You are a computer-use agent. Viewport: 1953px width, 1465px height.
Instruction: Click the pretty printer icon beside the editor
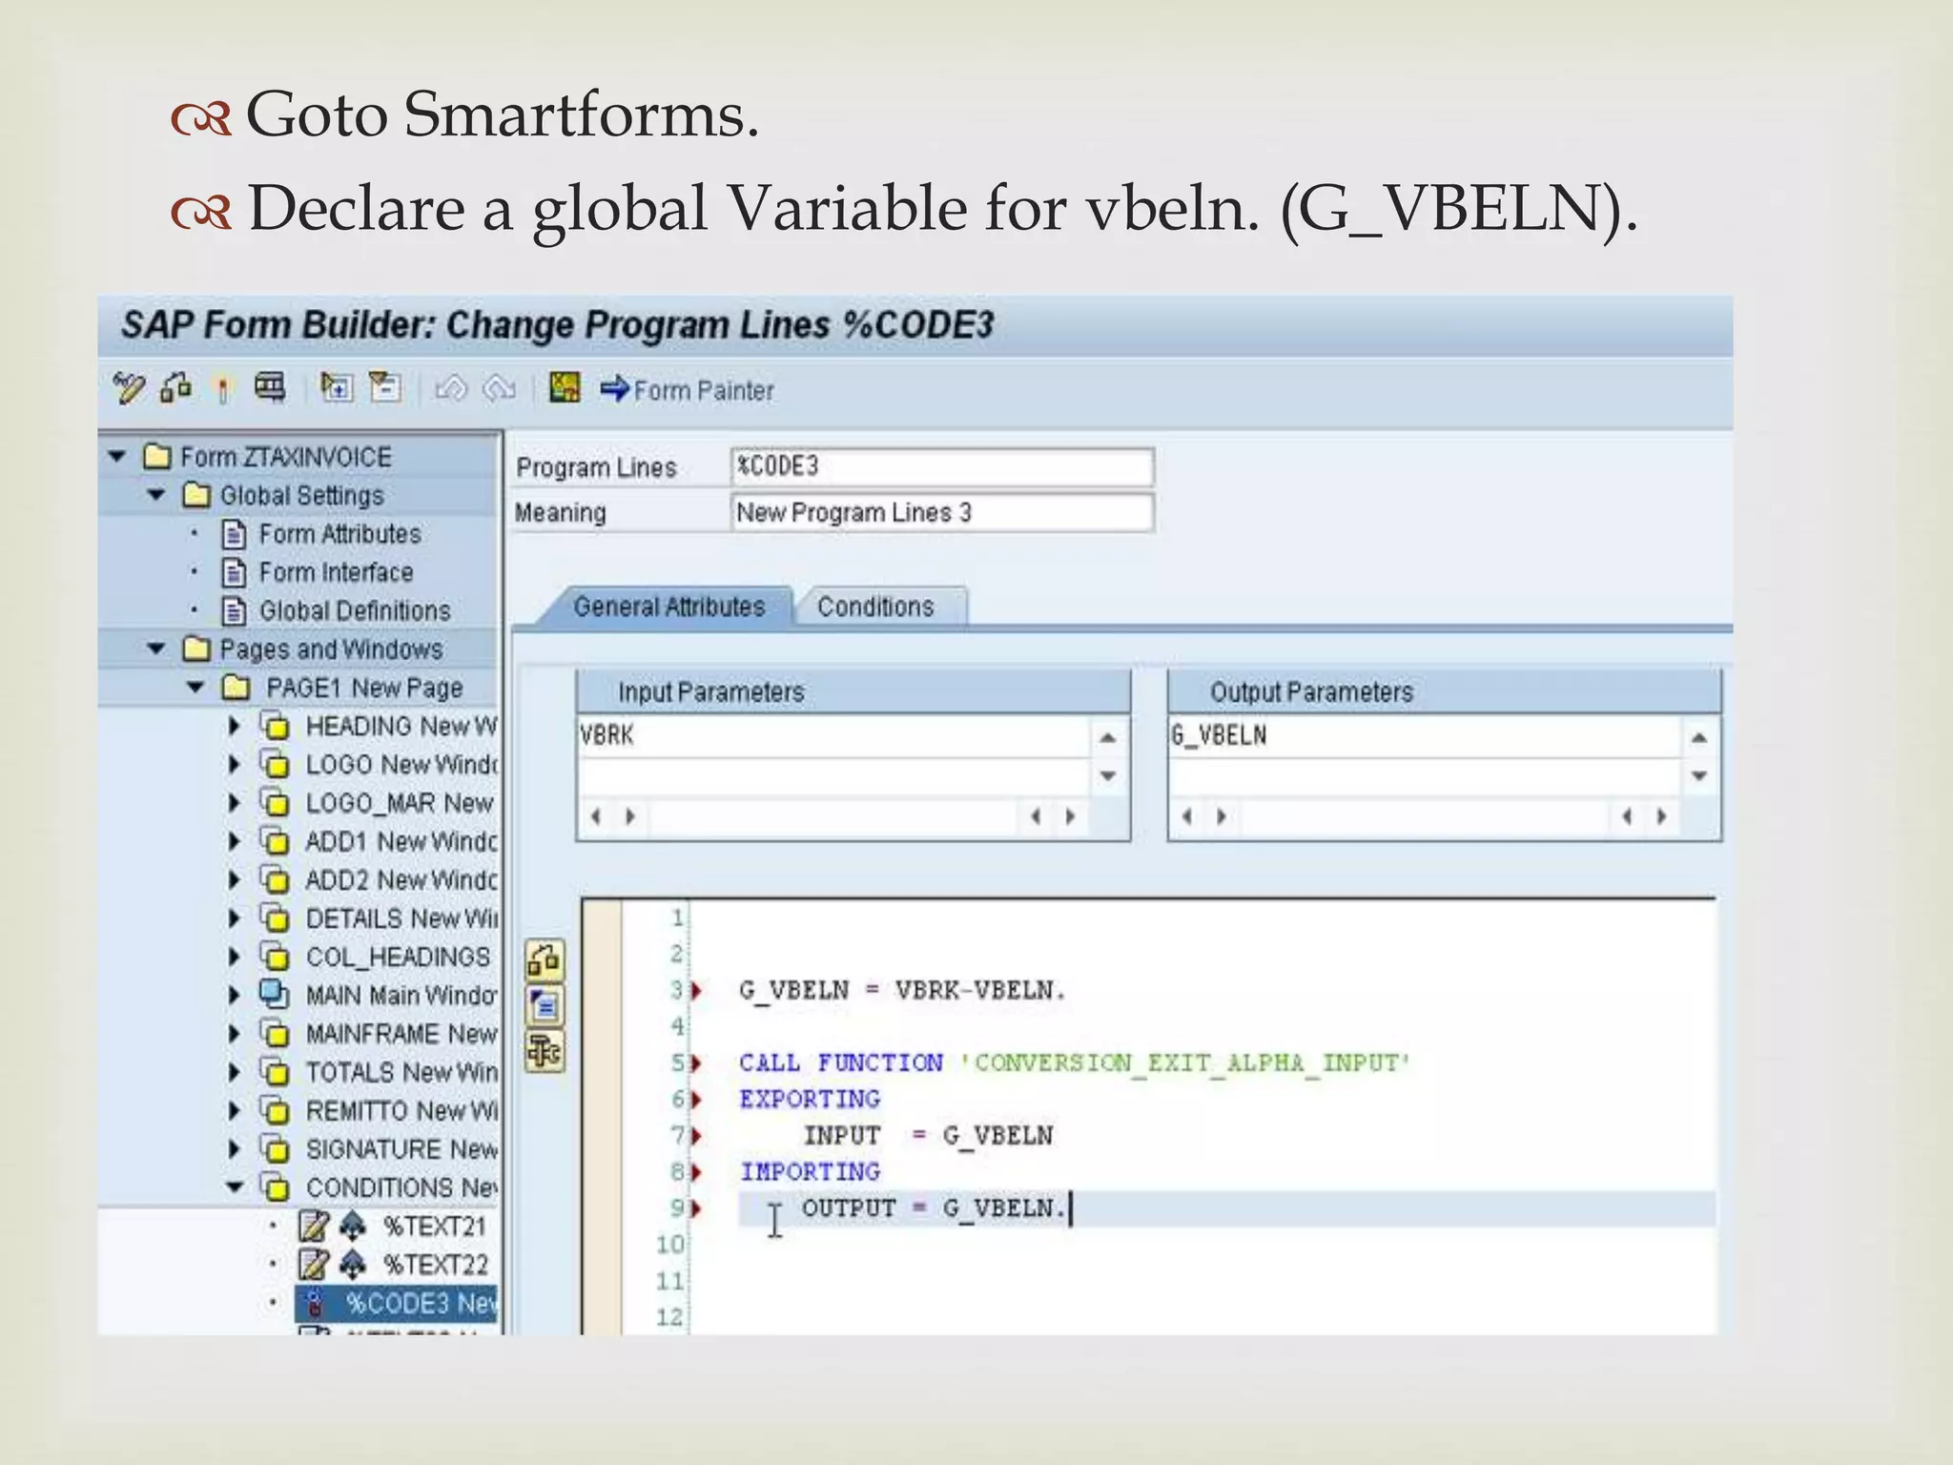[545, 1053]
